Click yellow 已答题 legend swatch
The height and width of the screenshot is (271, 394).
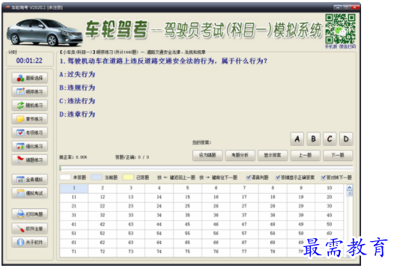pos(128,177)
